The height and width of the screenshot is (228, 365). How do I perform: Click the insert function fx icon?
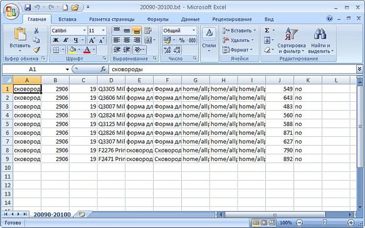pos(103,69)
